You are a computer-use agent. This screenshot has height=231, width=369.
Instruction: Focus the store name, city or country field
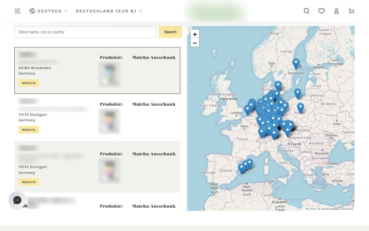85,32
